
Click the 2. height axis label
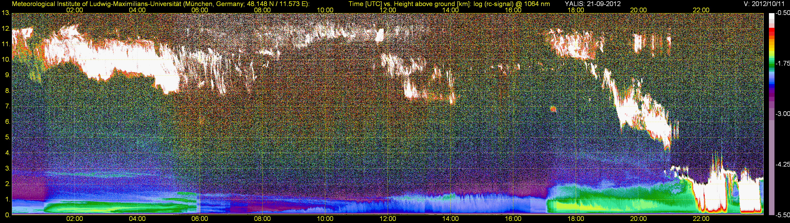8,184
